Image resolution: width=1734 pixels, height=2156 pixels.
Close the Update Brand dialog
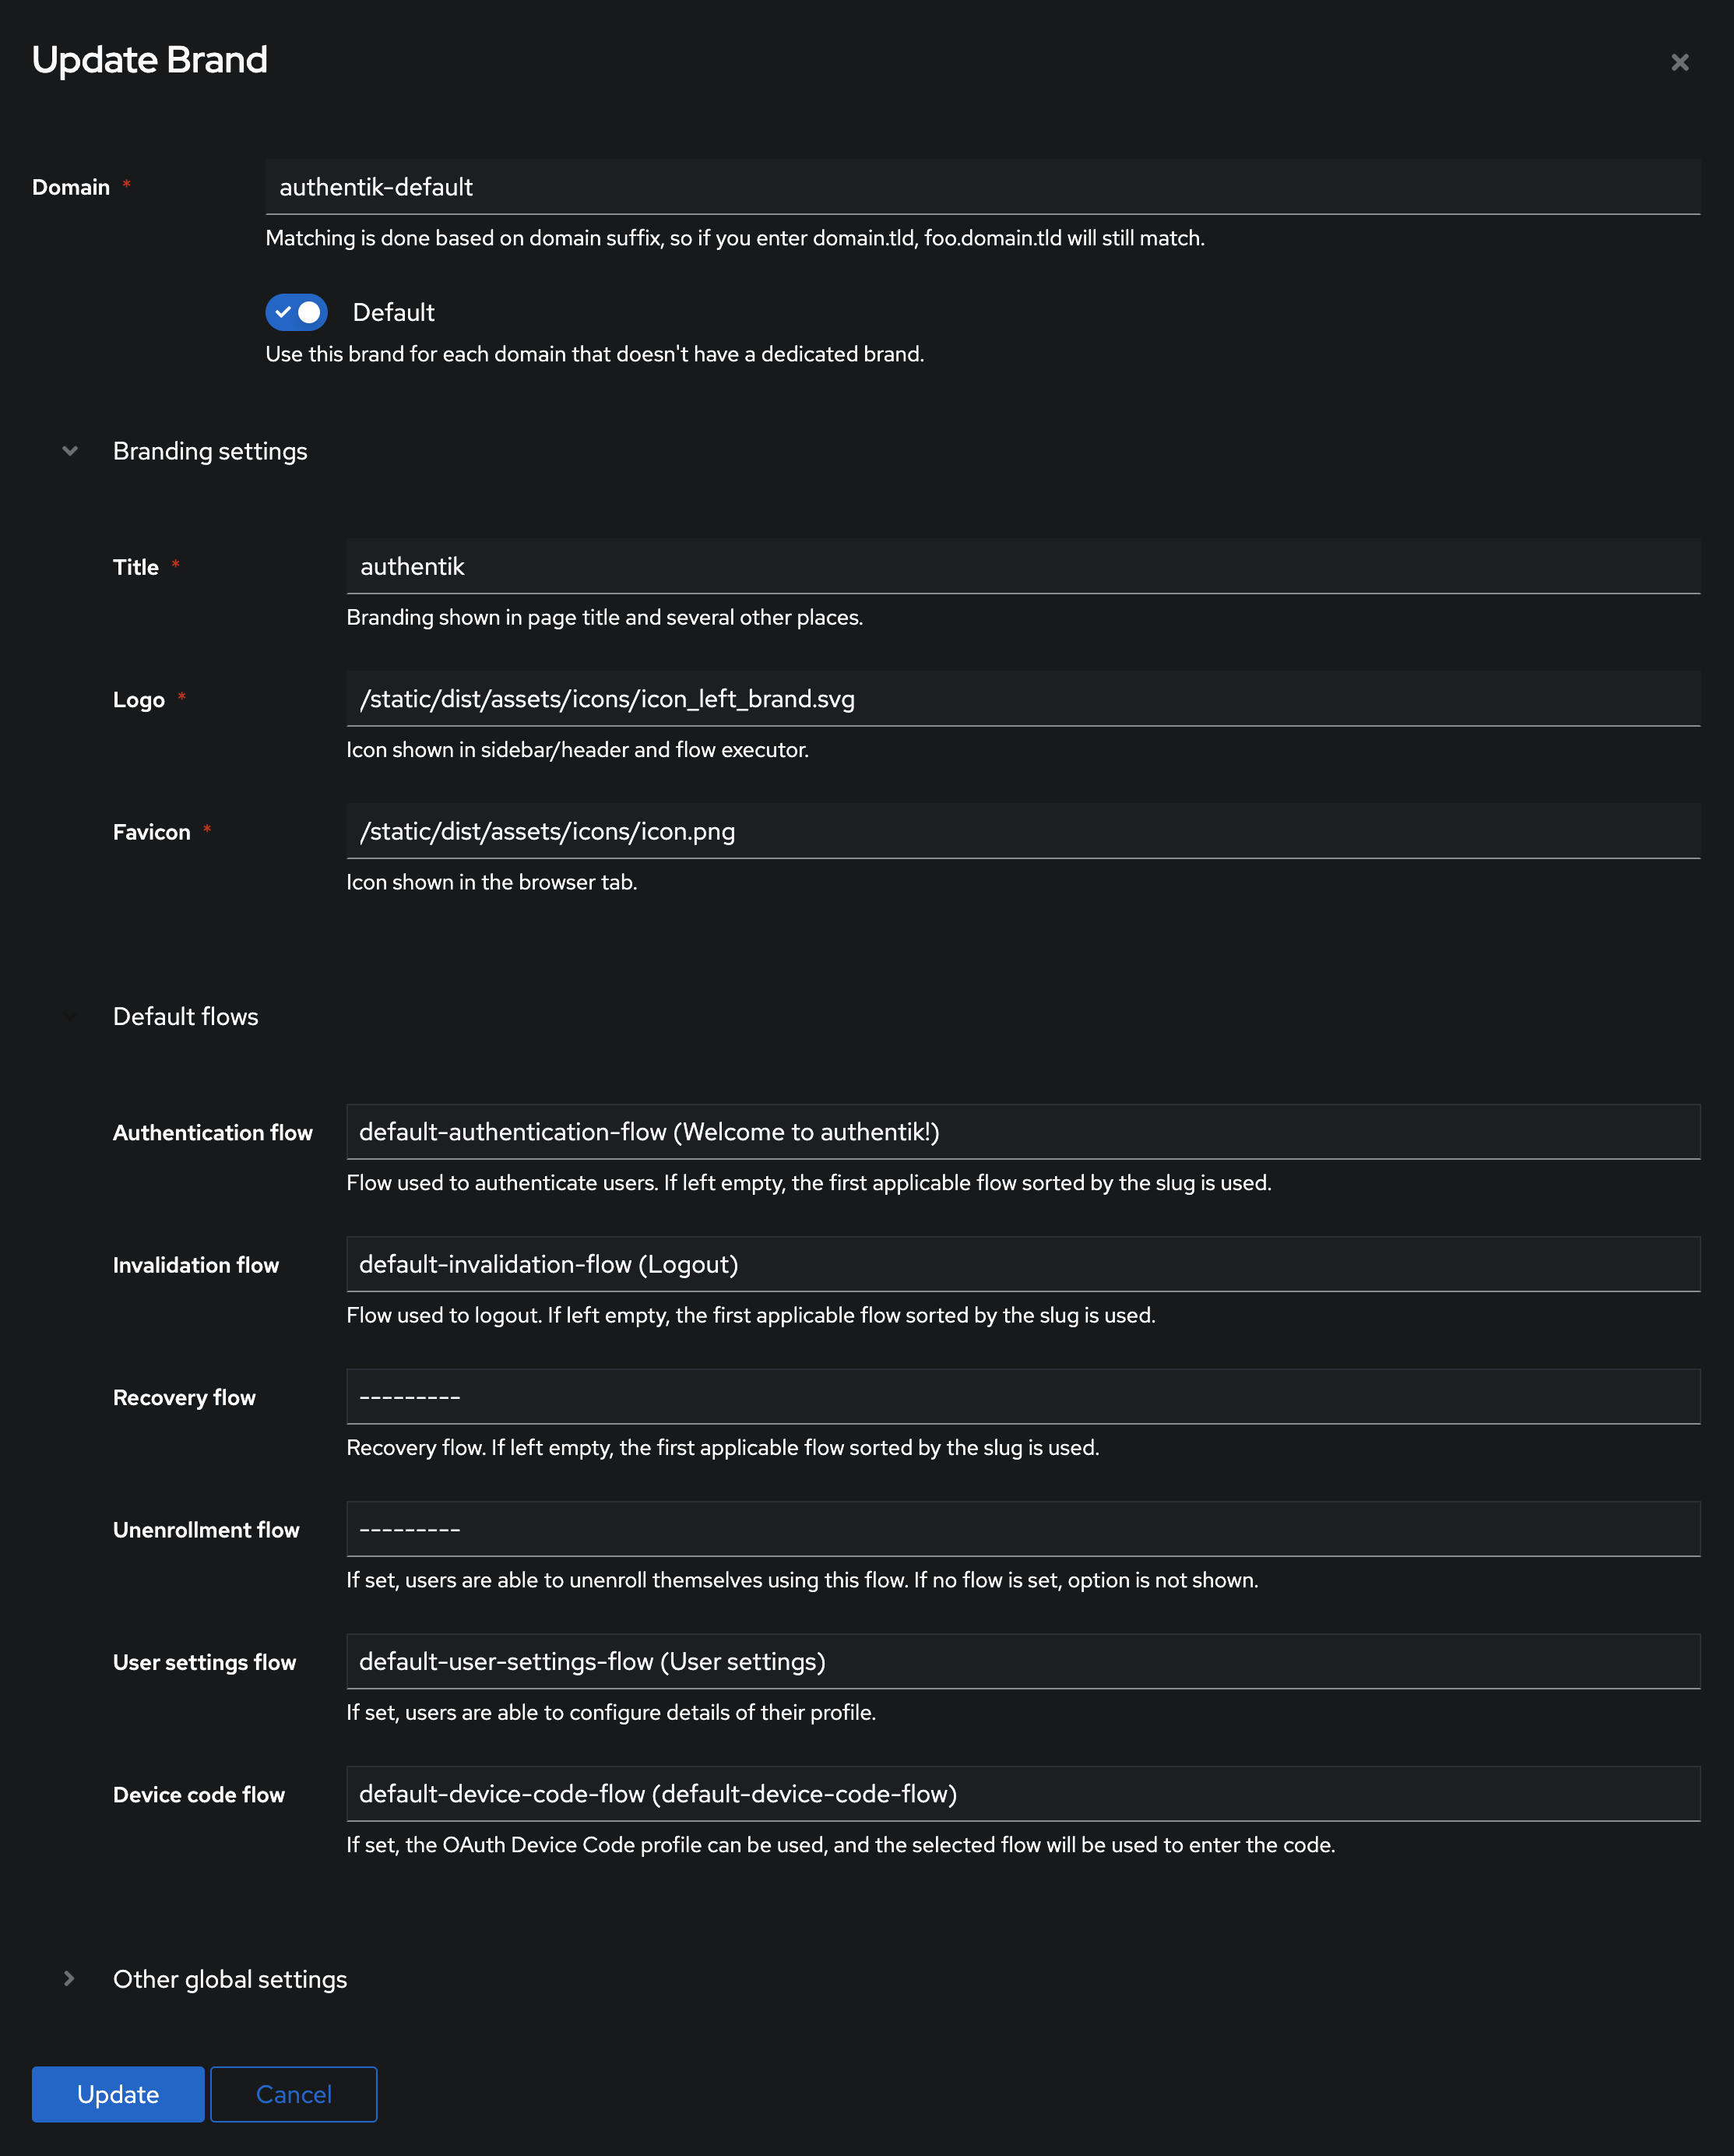pyautogui.click(x=1679, y=61)
